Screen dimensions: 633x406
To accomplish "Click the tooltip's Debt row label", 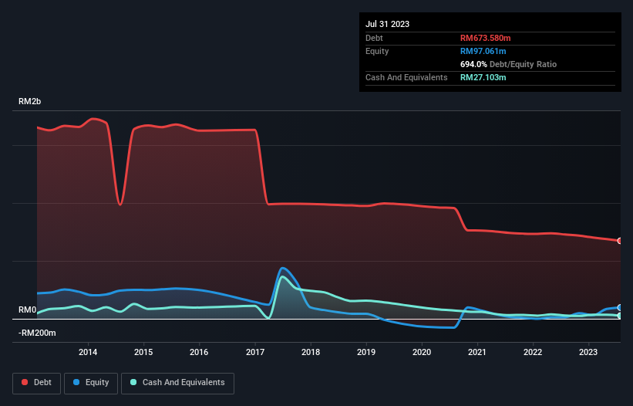I will [374, 38].
